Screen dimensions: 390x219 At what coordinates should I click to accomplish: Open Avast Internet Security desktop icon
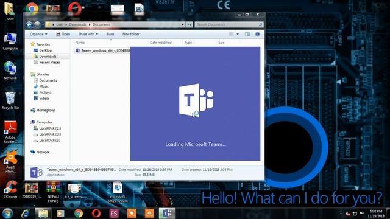[10, 162]
